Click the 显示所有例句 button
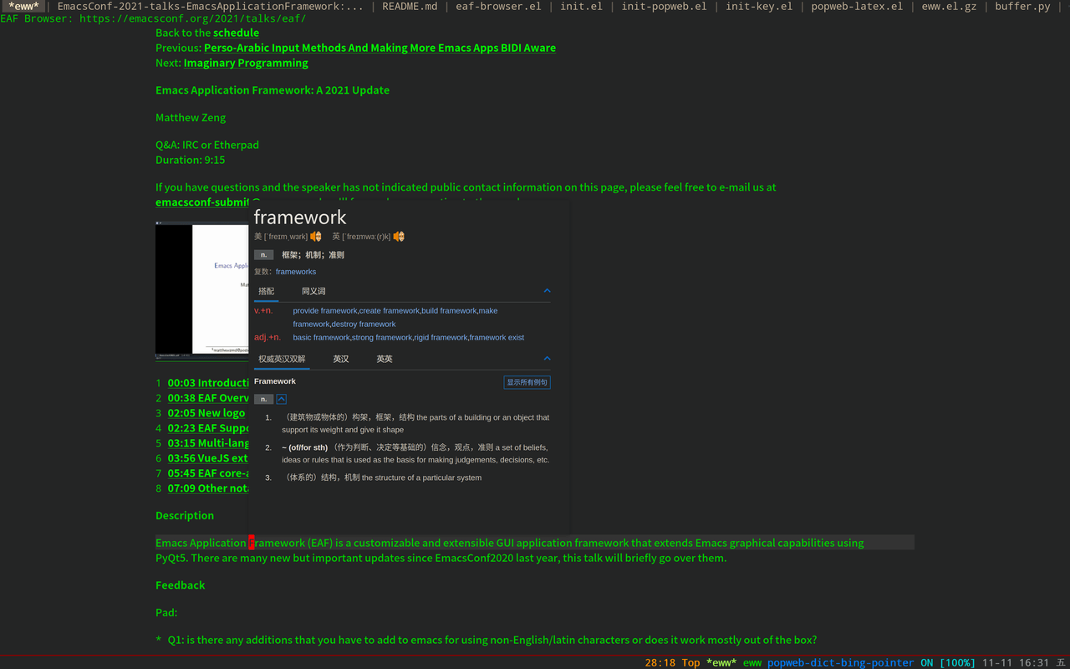1070x669 pixels. click(x=527, y=382)
